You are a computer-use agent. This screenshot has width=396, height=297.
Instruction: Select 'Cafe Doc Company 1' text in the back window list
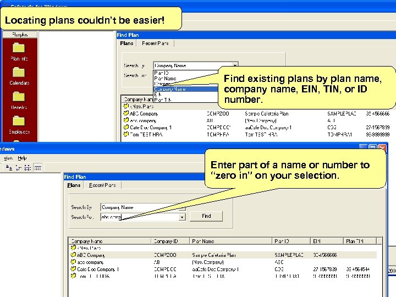click(151, 128)
